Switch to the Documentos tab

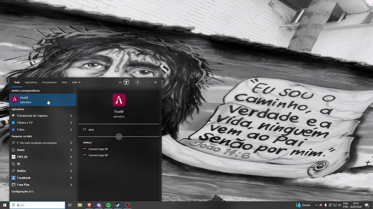[50, 82]
